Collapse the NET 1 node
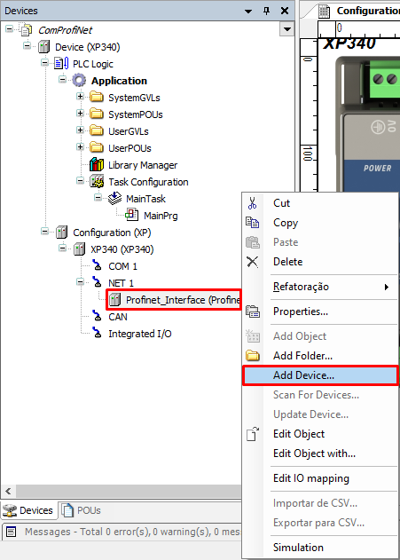 pyautogui.click(x=80, y=282)
